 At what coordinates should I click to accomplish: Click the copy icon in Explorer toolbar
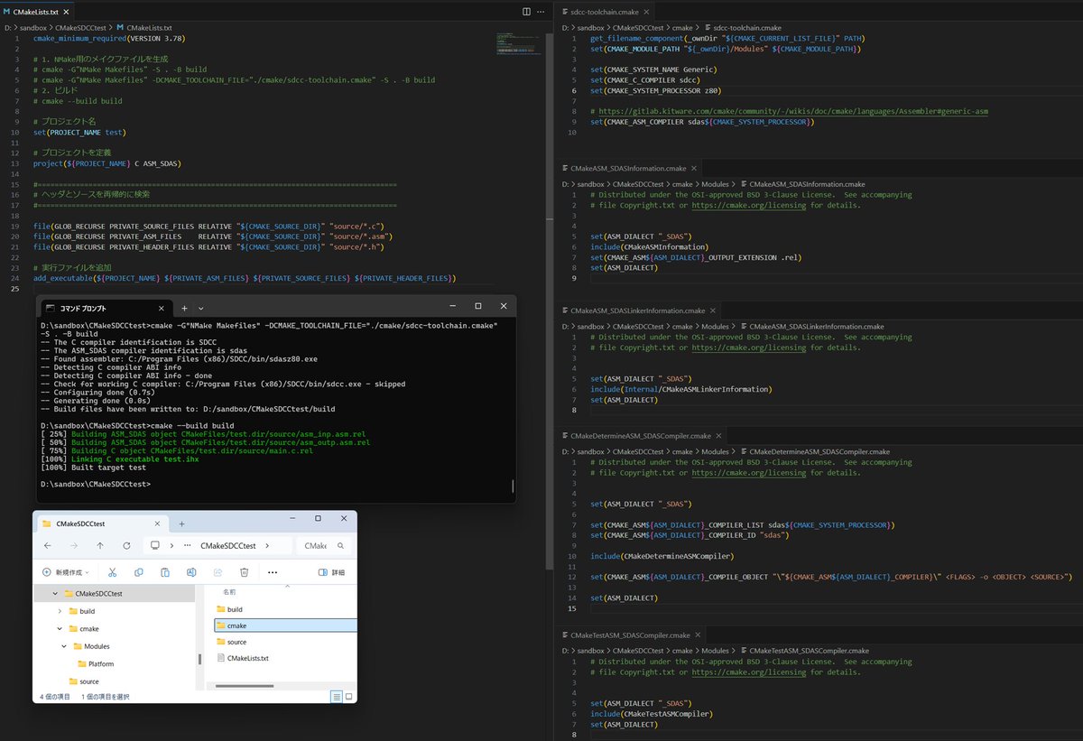click(x=138, y=572)
